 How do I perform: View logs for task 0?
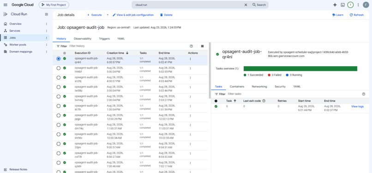click(x=357, y=106)
